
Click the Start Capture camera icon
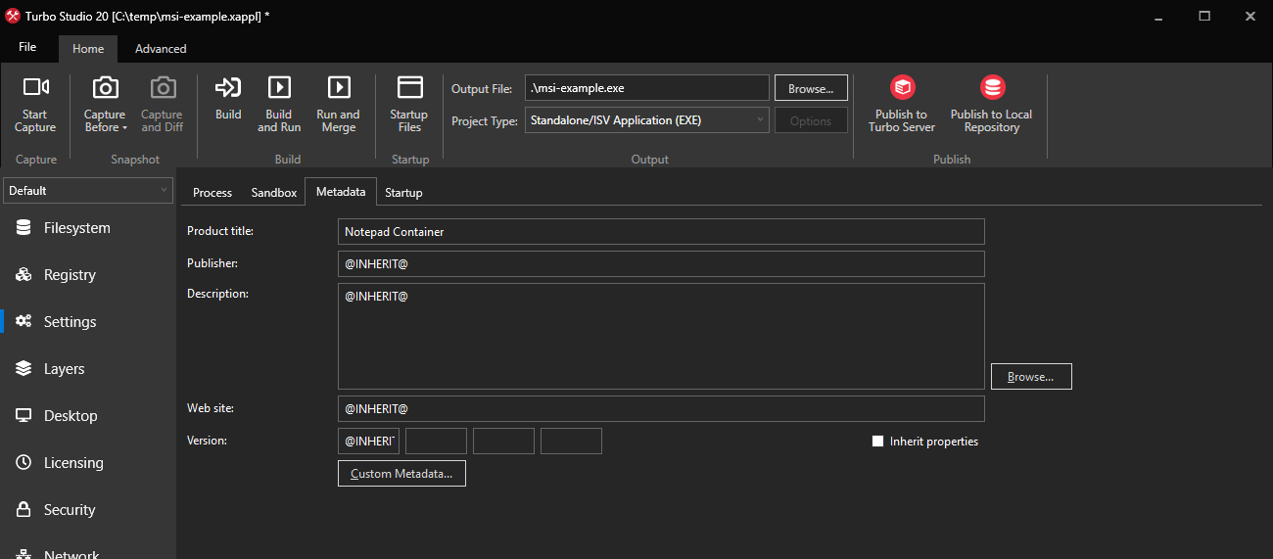pyautogui.click(x=35, y=89)
